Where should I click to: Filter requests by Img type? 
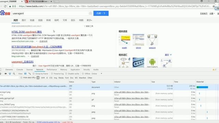point(55,78)
